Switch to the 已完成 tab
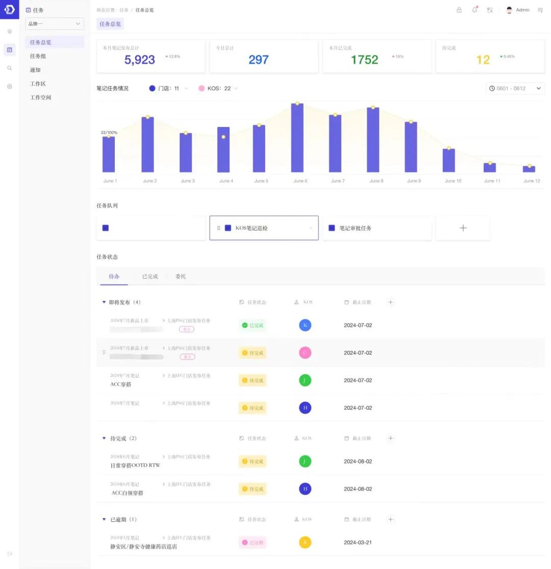 [150, 276]
